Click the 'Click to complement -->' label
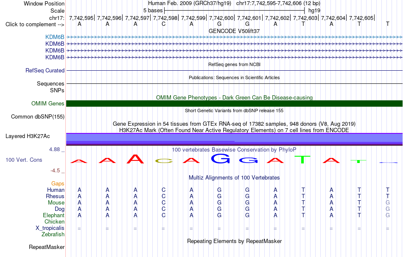 point(35,25)
